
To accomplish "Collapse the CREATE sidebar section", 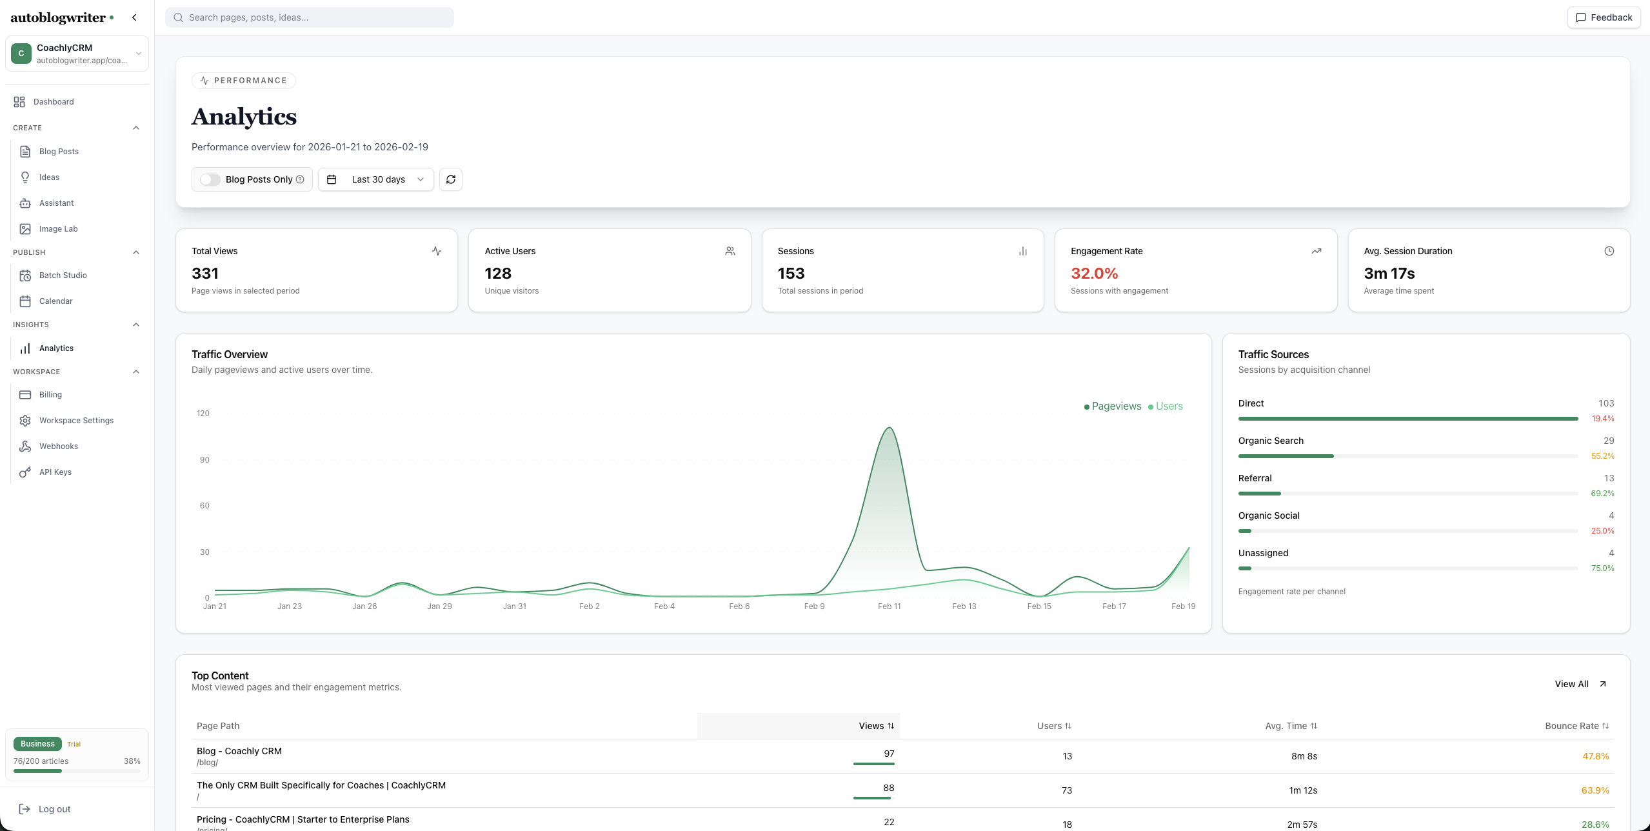I will [136, 128].
